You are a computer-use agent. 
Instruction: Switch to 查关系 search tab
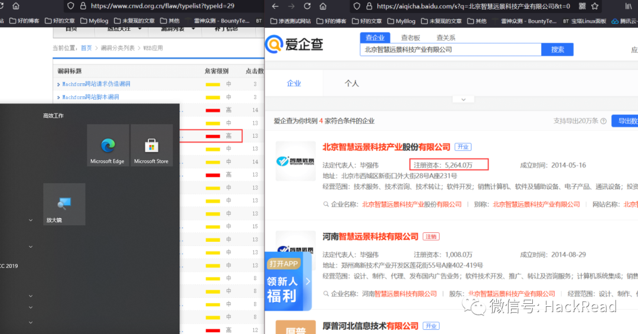click(x=446, y=37)
